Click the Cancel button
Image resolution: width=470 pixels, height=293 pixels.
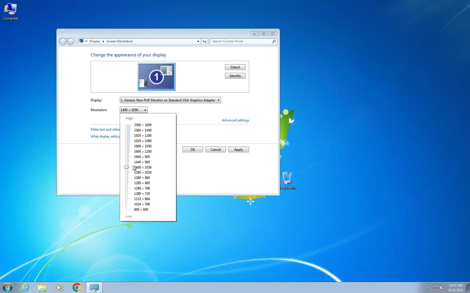coord(216,150)
